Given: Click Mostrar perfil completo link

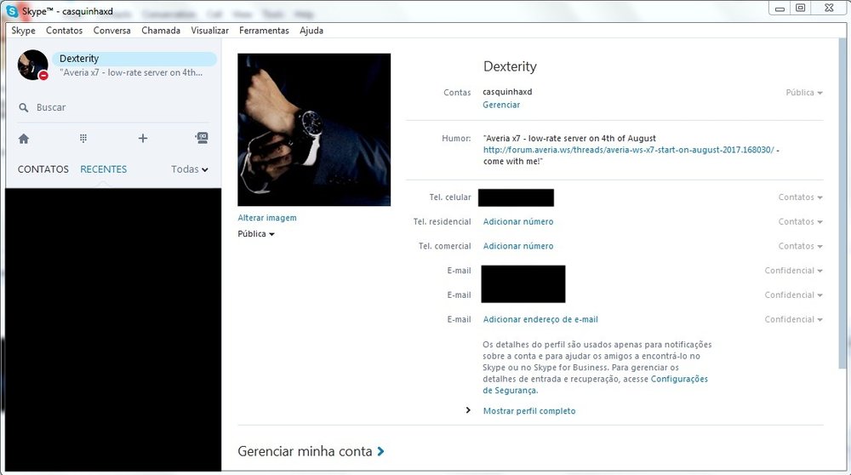Looking at the screenshot, I should click(529, 411).
